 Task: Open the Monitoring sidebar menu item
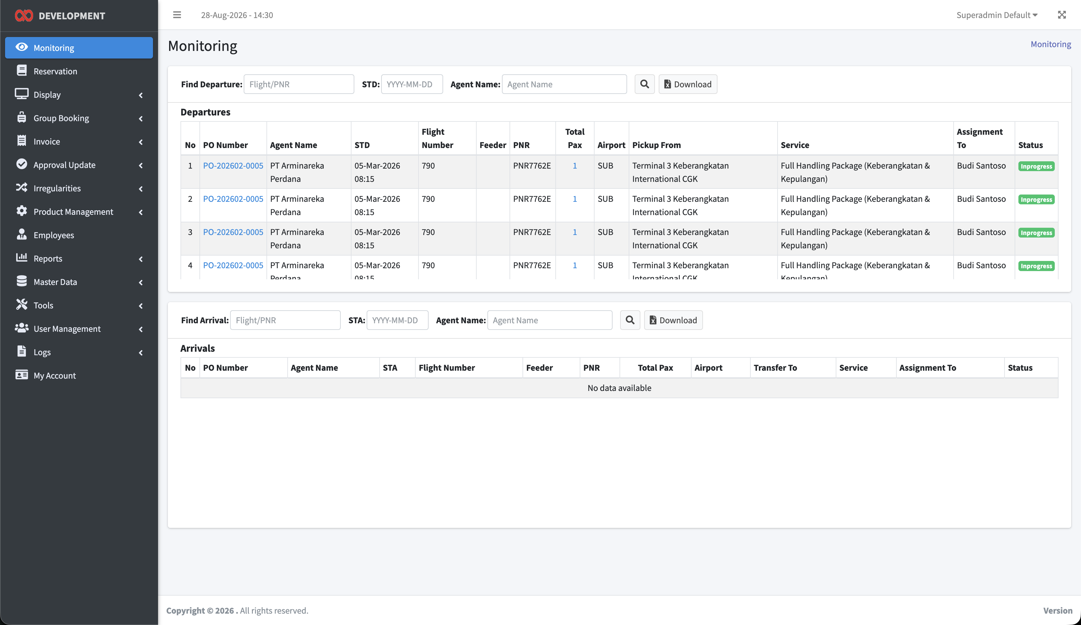[x=79, y=48]
